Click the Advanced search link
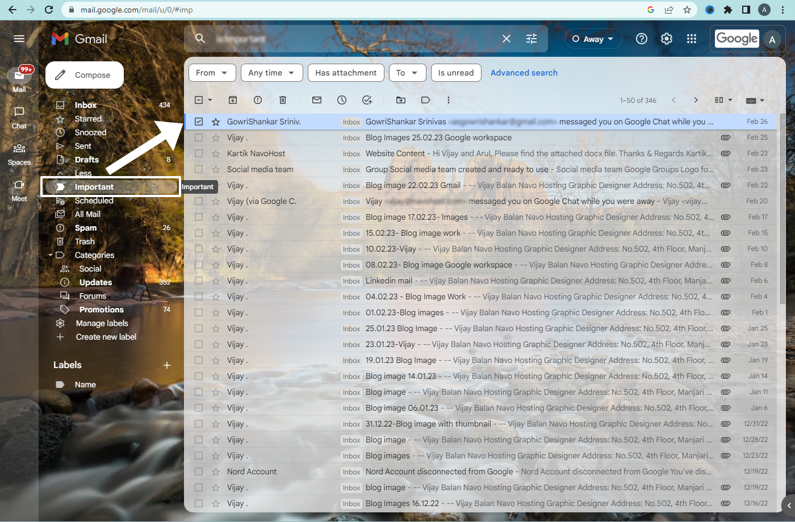Image resolution: width=795 pixels, height=522 pixels. (x=524, y=73)
